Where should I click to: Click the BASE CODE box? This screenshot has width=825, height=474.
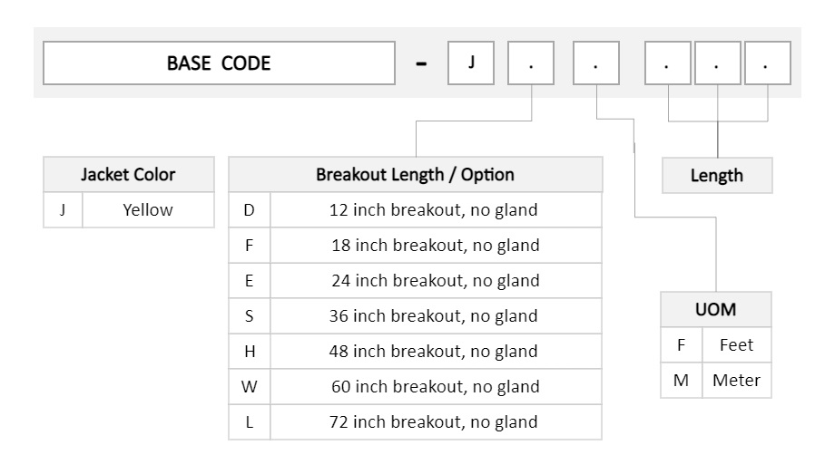[219, 63]
